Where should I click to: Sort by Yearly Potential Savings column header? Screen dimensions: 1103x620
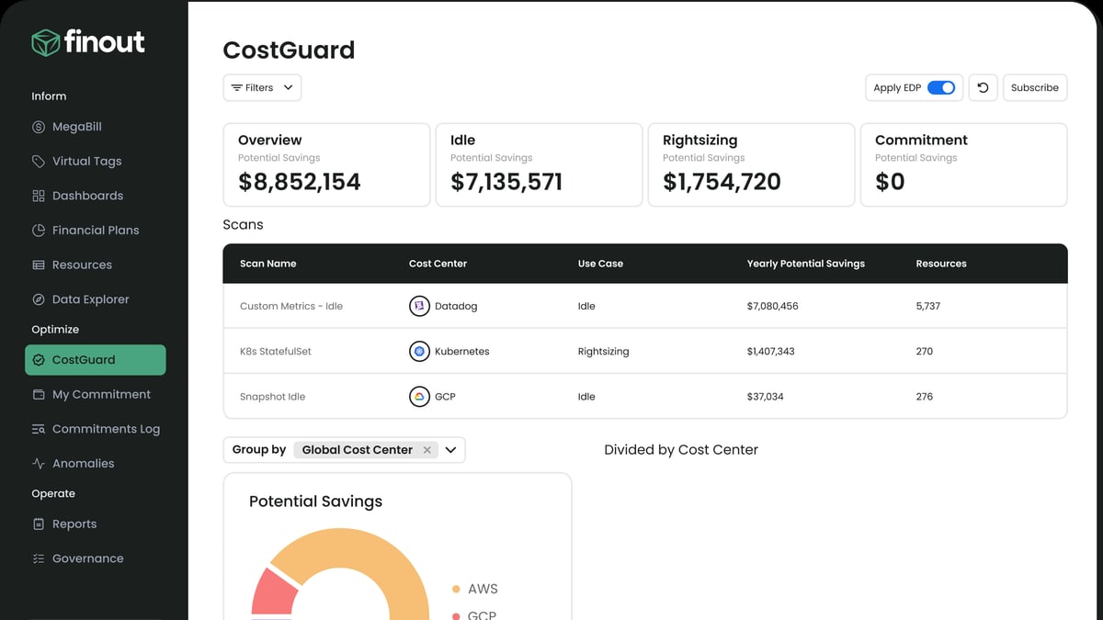click(805, 264)
